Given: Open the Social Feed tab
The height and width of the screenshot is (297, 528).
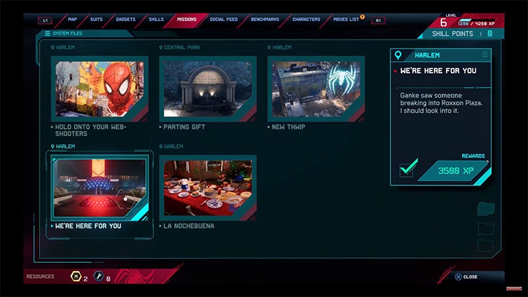Looking at the screenshot, I should [224, 19].
